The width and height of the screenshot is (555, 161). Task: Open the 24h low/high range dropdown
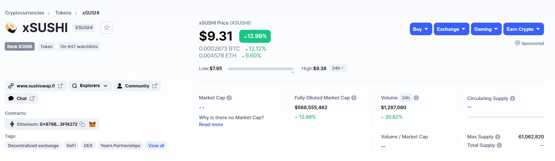pyautogui.click(x=338, y=68)
